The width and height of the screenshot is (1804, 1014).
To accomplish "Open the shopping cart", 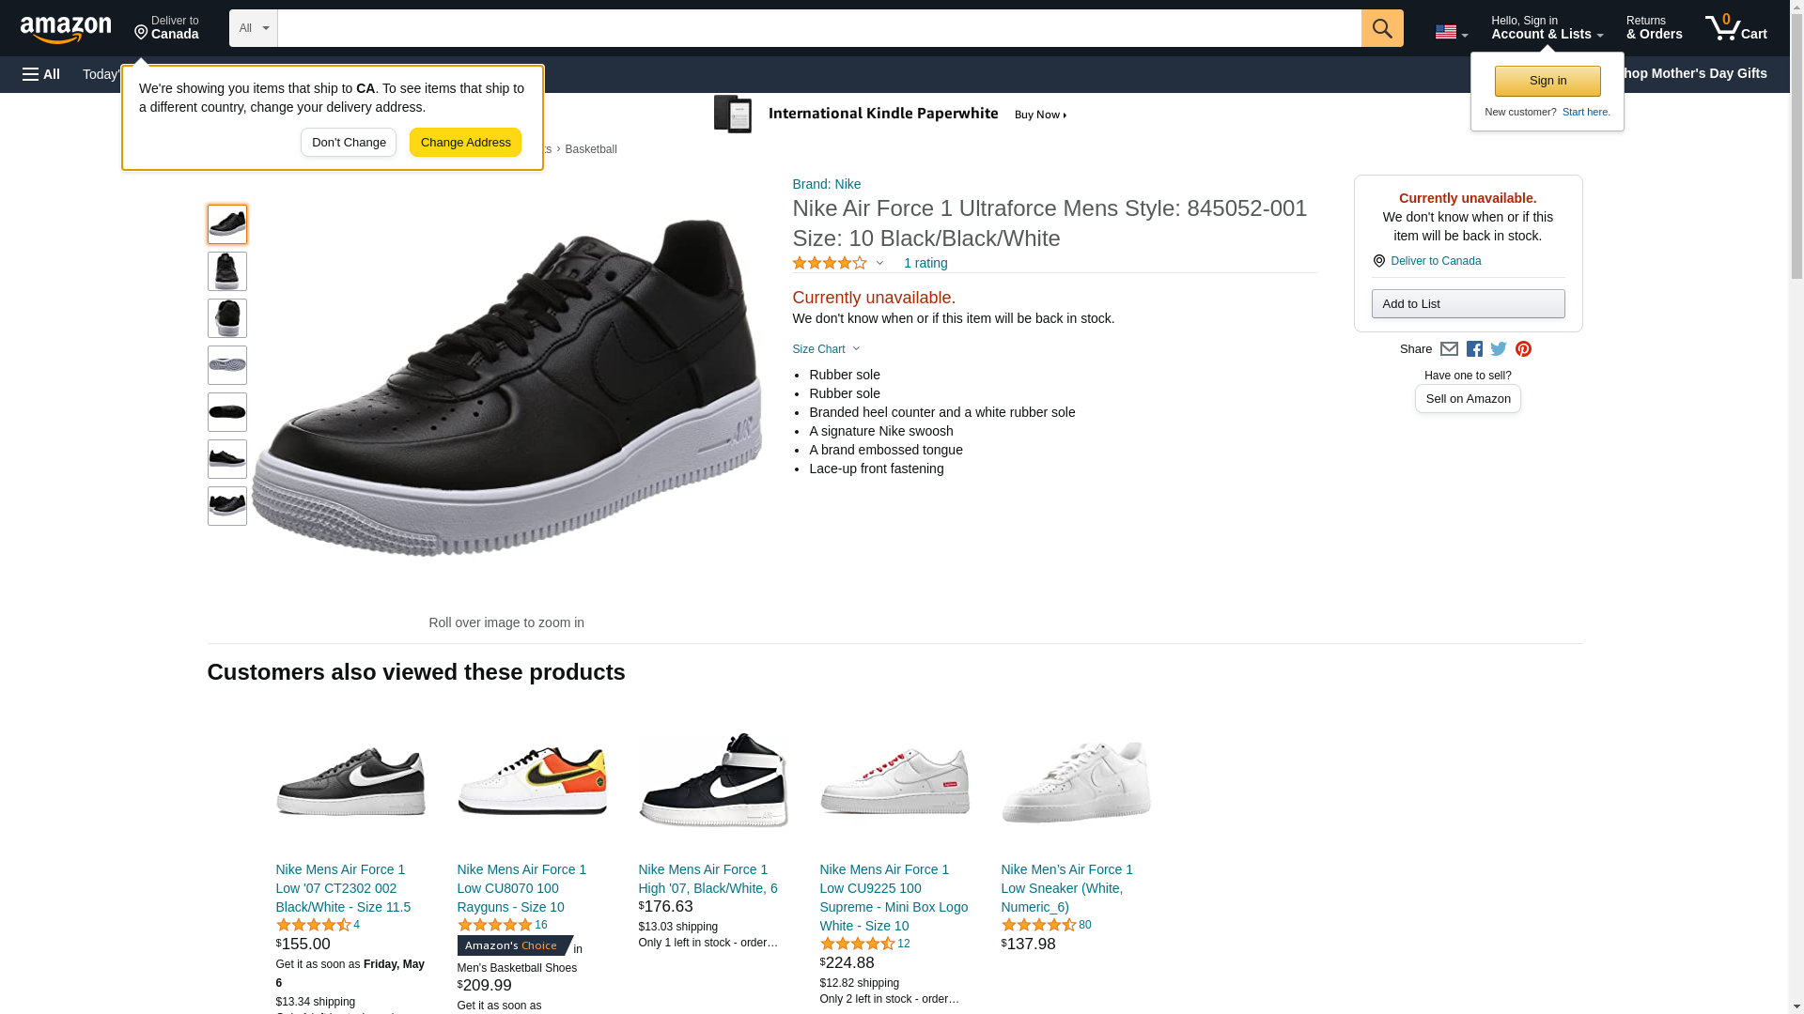I will (1735, 28).
